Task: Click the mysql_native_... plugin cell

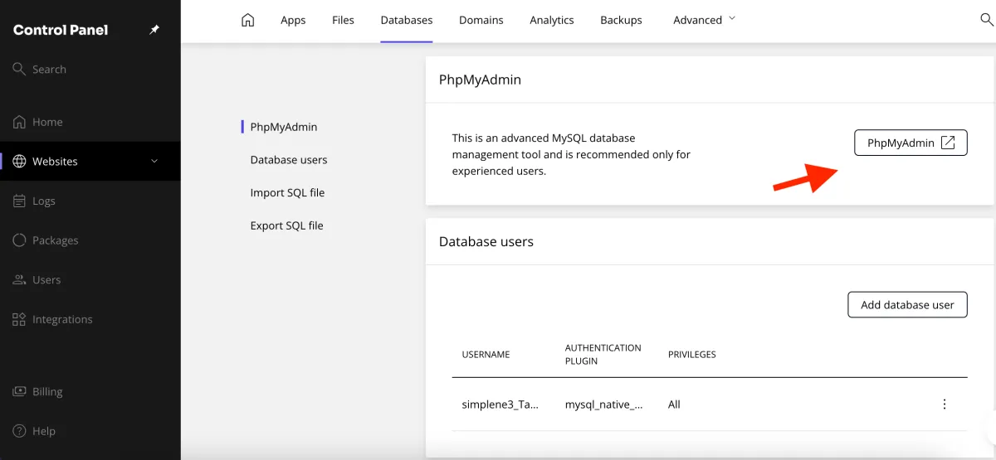Action: coord(603,404)
